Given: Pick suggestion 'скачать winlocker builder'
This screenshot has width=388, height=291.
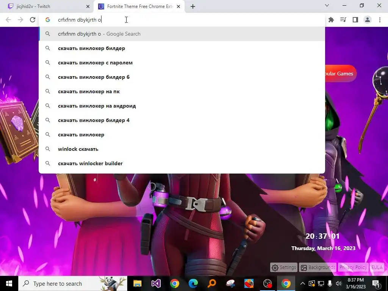Looking at the screenshot, I should [x=182, y=163].
